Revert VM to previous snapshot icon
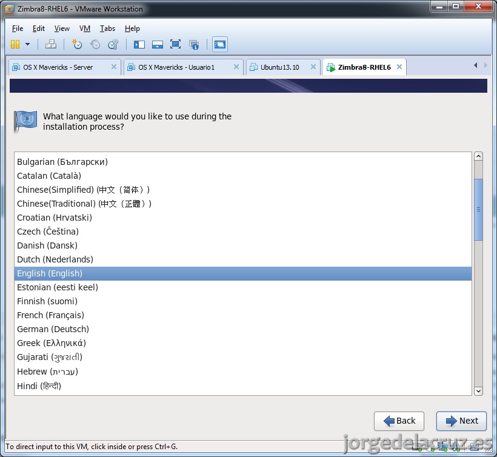Image resolution: width=497 pixels, height=457 pixels. click(x=95, y=44)
